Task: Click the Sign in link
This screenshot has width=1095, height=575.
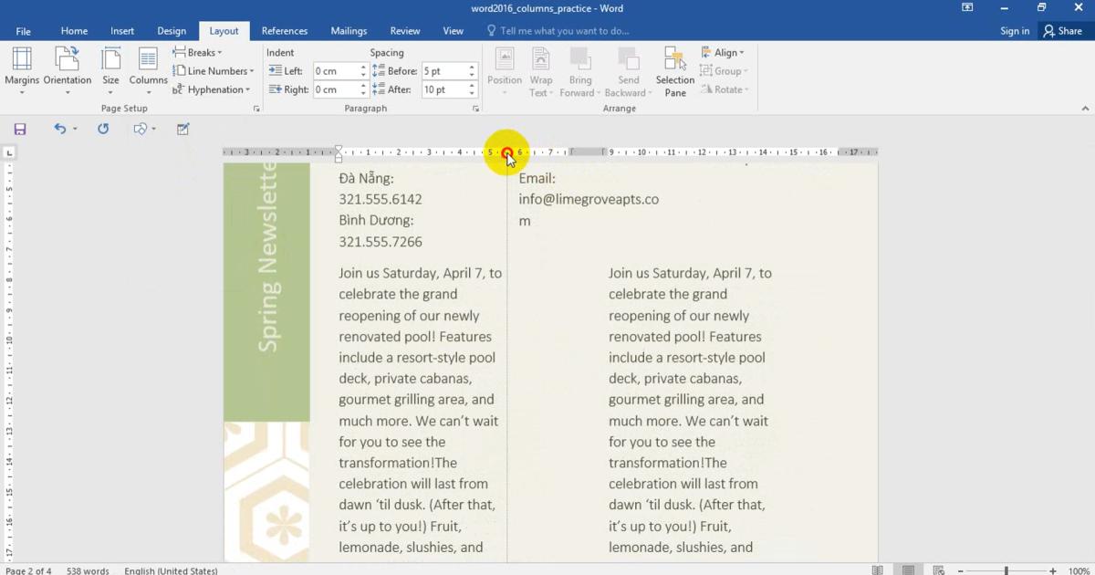Action: 1015,31
